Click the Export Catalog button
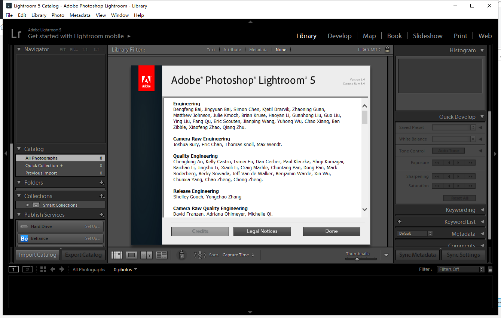This screenshot has height=318, width=501. (83, 255)
